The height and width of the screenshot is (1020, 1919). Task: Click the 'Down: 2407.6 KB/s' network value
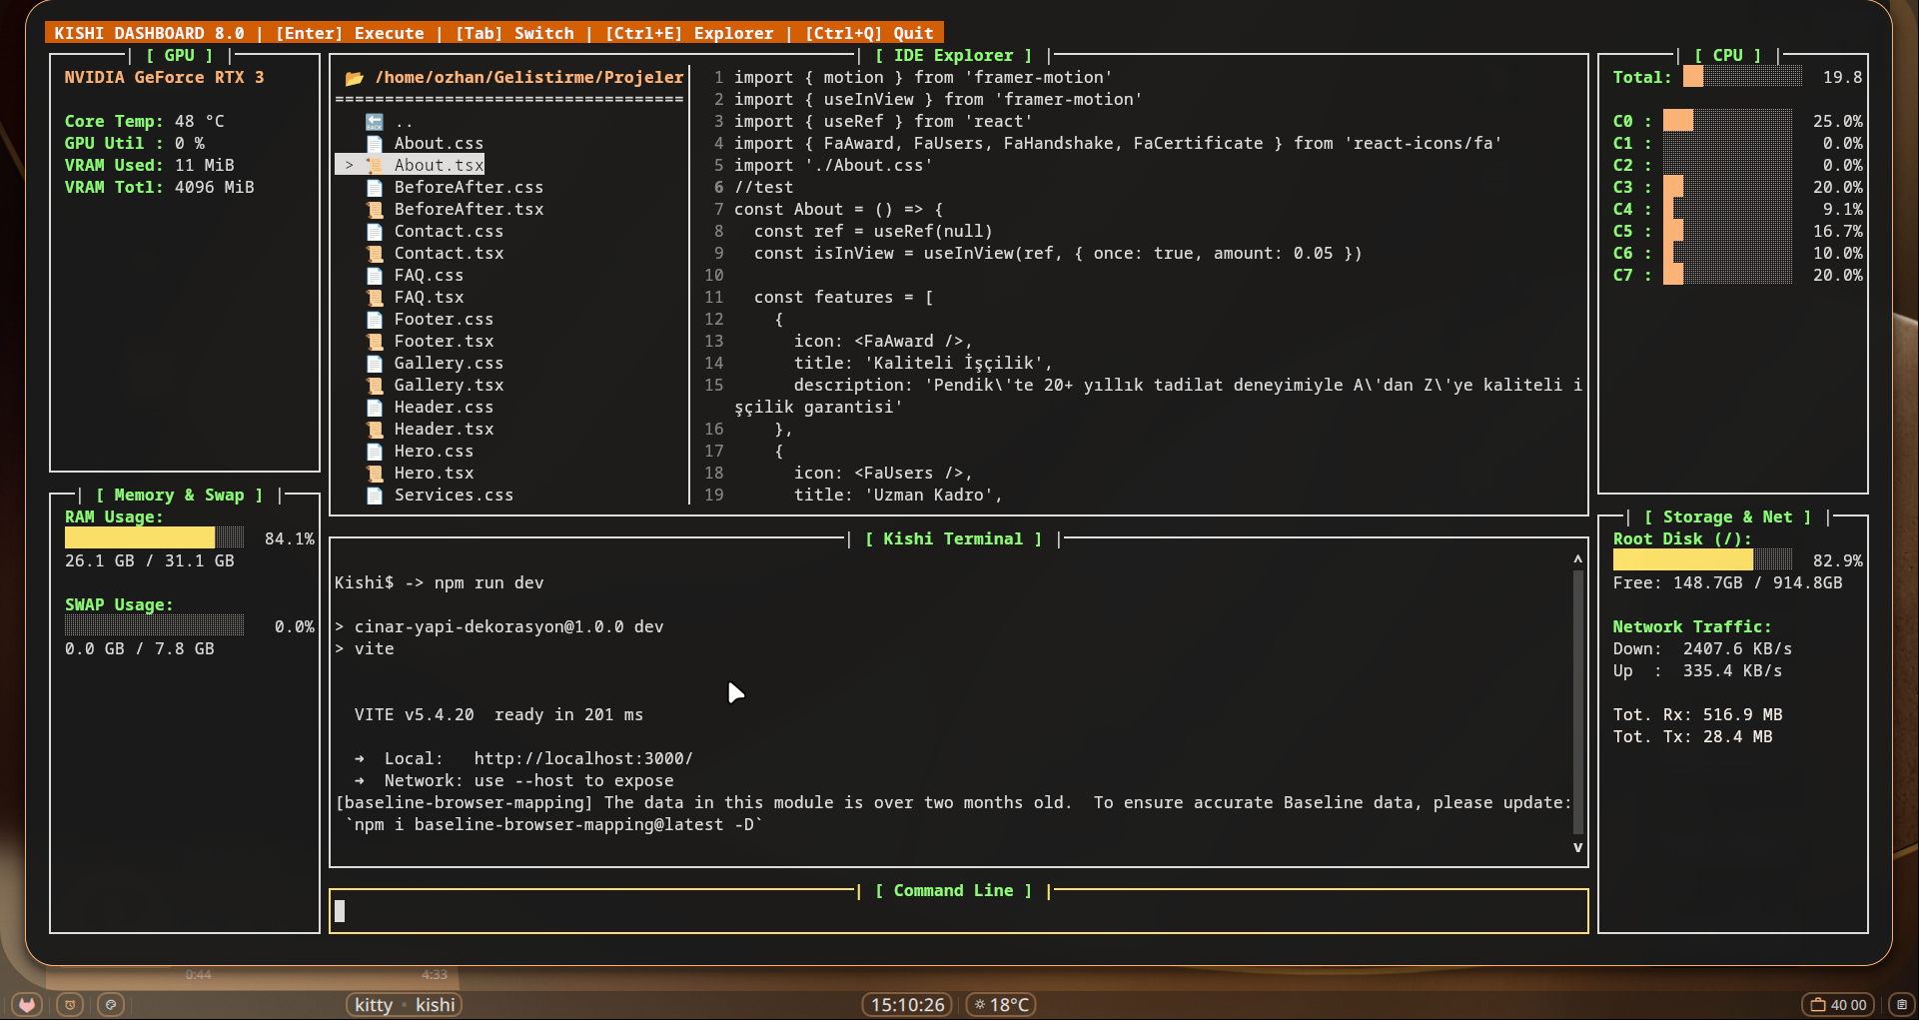pyautogui.click(x=1703, y=649)
